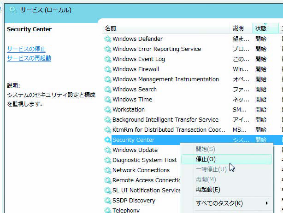This screenshot has width=283, height=213.
Task: Click the ファ... description of Windows Search
Action: [x=241, y=90]
